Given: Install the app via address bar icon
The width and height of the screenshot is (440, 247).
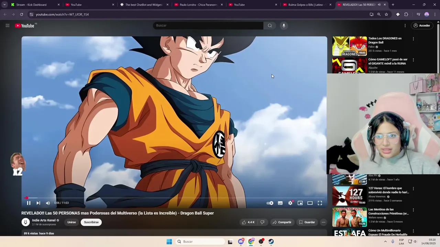Looking at the screenshot, I should point(372,14).
